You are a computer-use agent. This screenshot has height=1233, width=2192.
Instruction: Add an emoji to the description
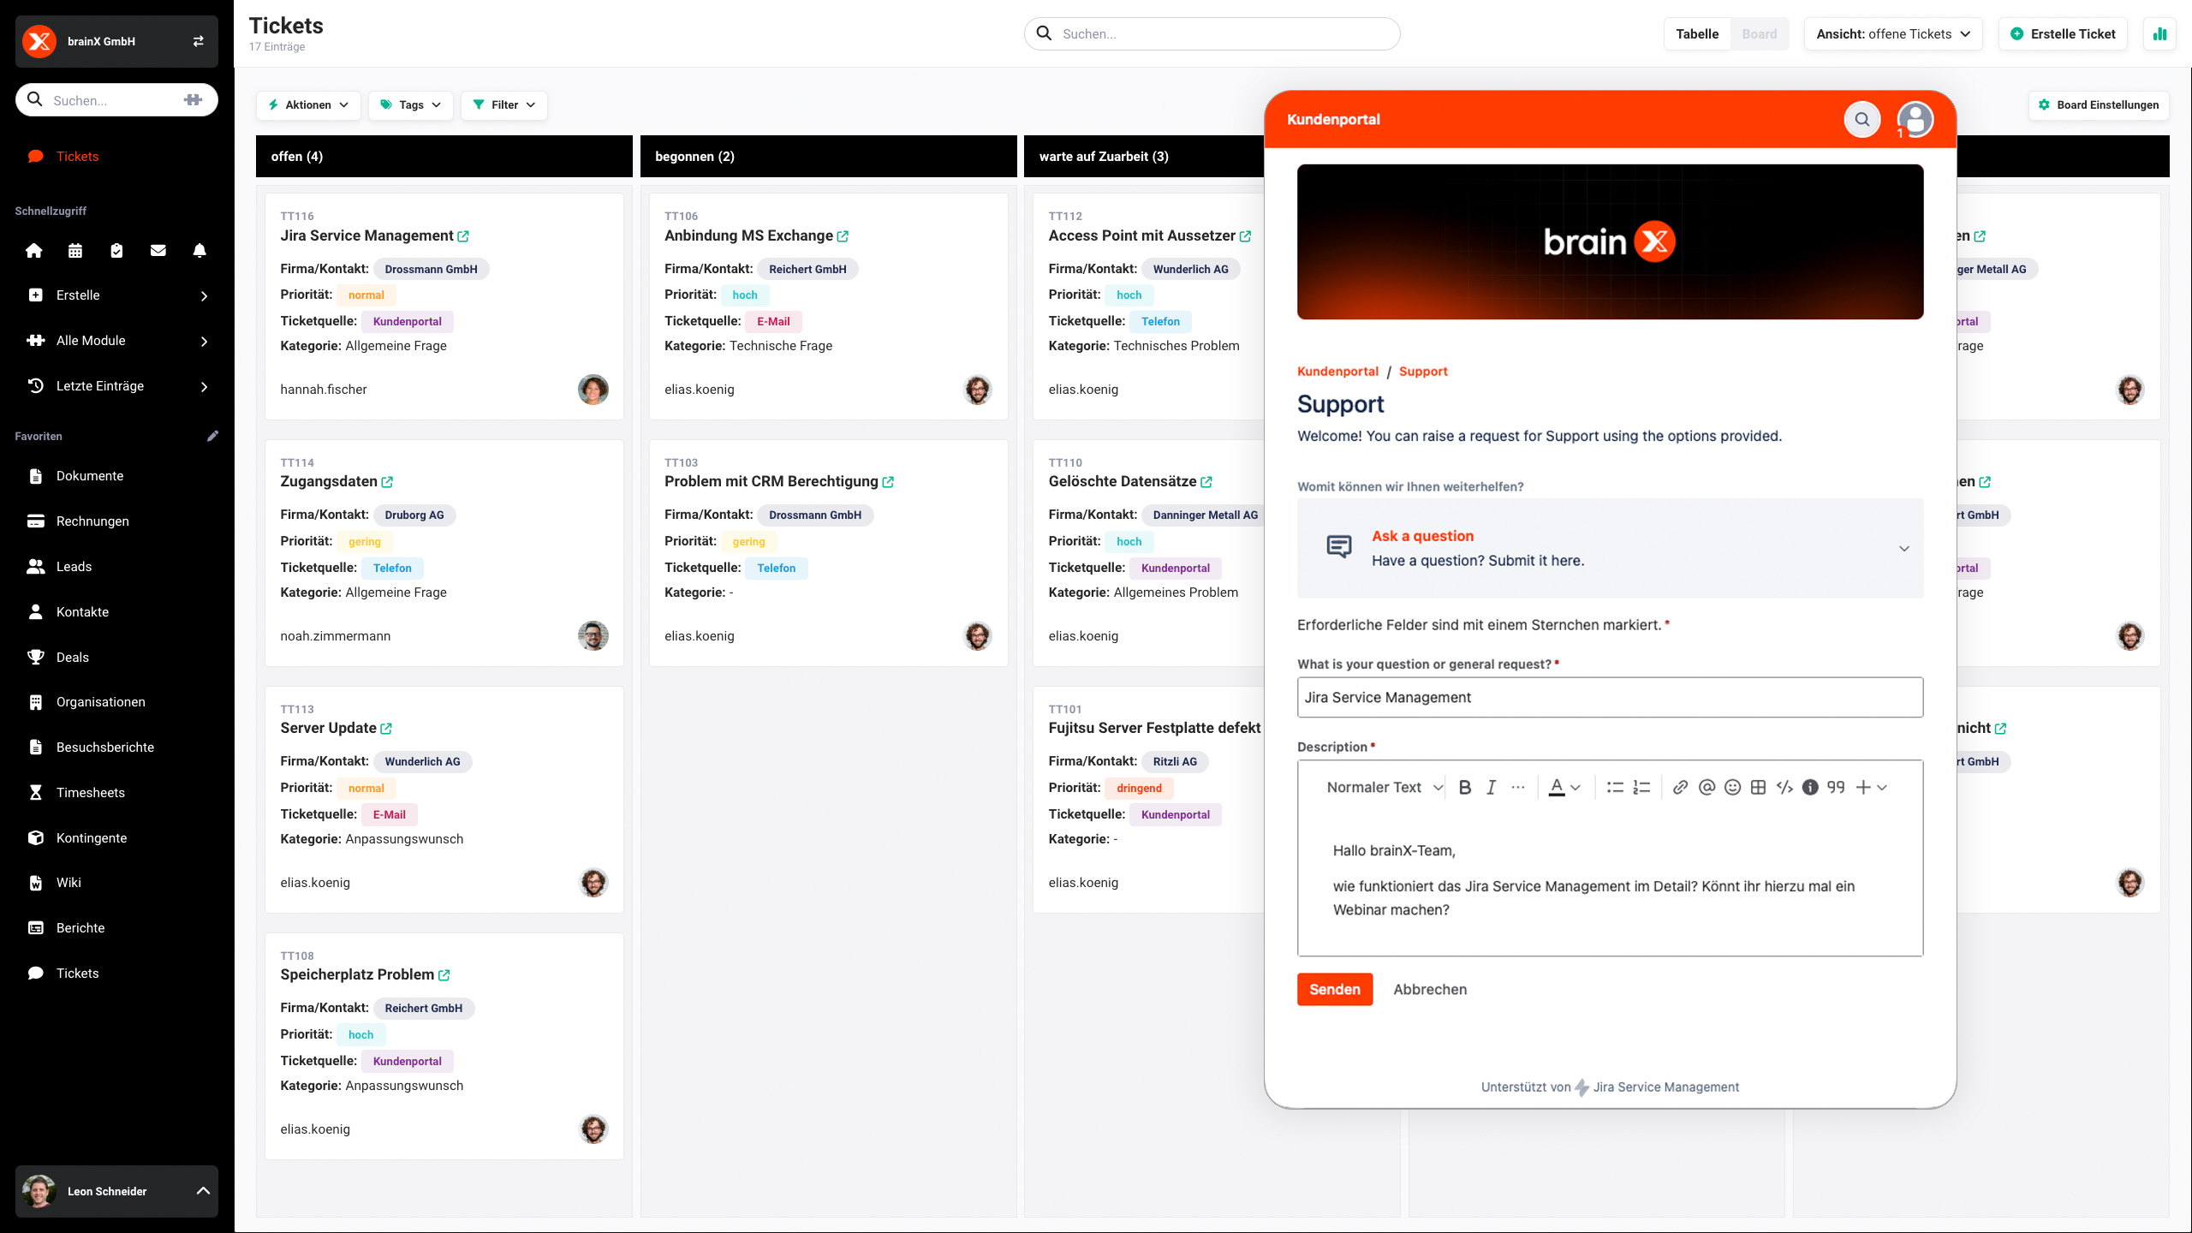click(1731, 787)
